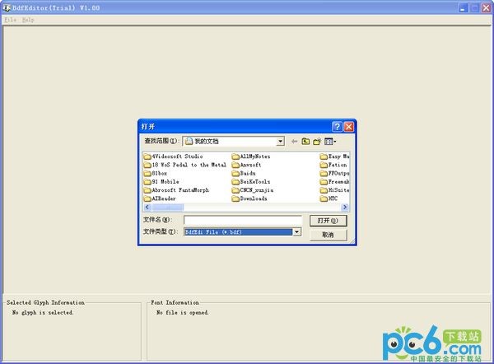Image resolution: width=494 pixels, height=364 pixels.
Task: Click the 打开 (Open) button
Action: point(328,221)
